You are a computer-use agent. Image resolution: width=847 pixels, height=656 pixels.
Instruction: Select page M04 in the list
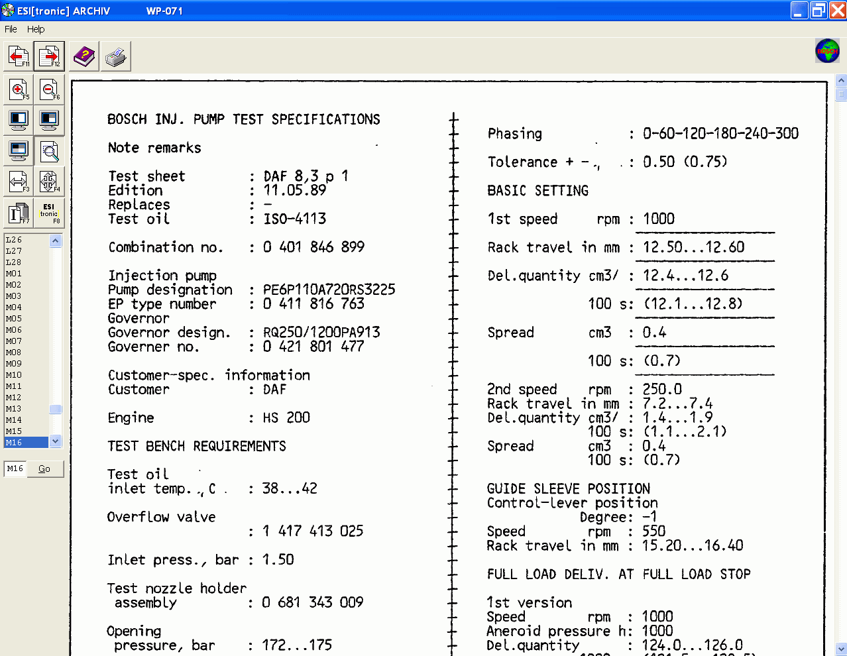27,307
